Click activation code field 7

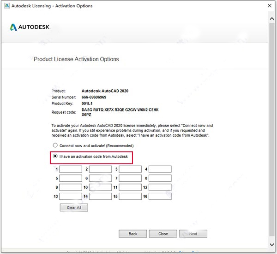coord(130,178)
